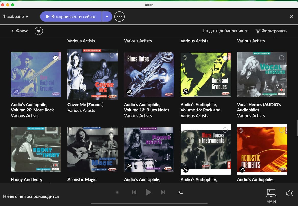Viewport: 298px width, 206px height.
Task: Go to the previous track
Action: tap(134, 192)
